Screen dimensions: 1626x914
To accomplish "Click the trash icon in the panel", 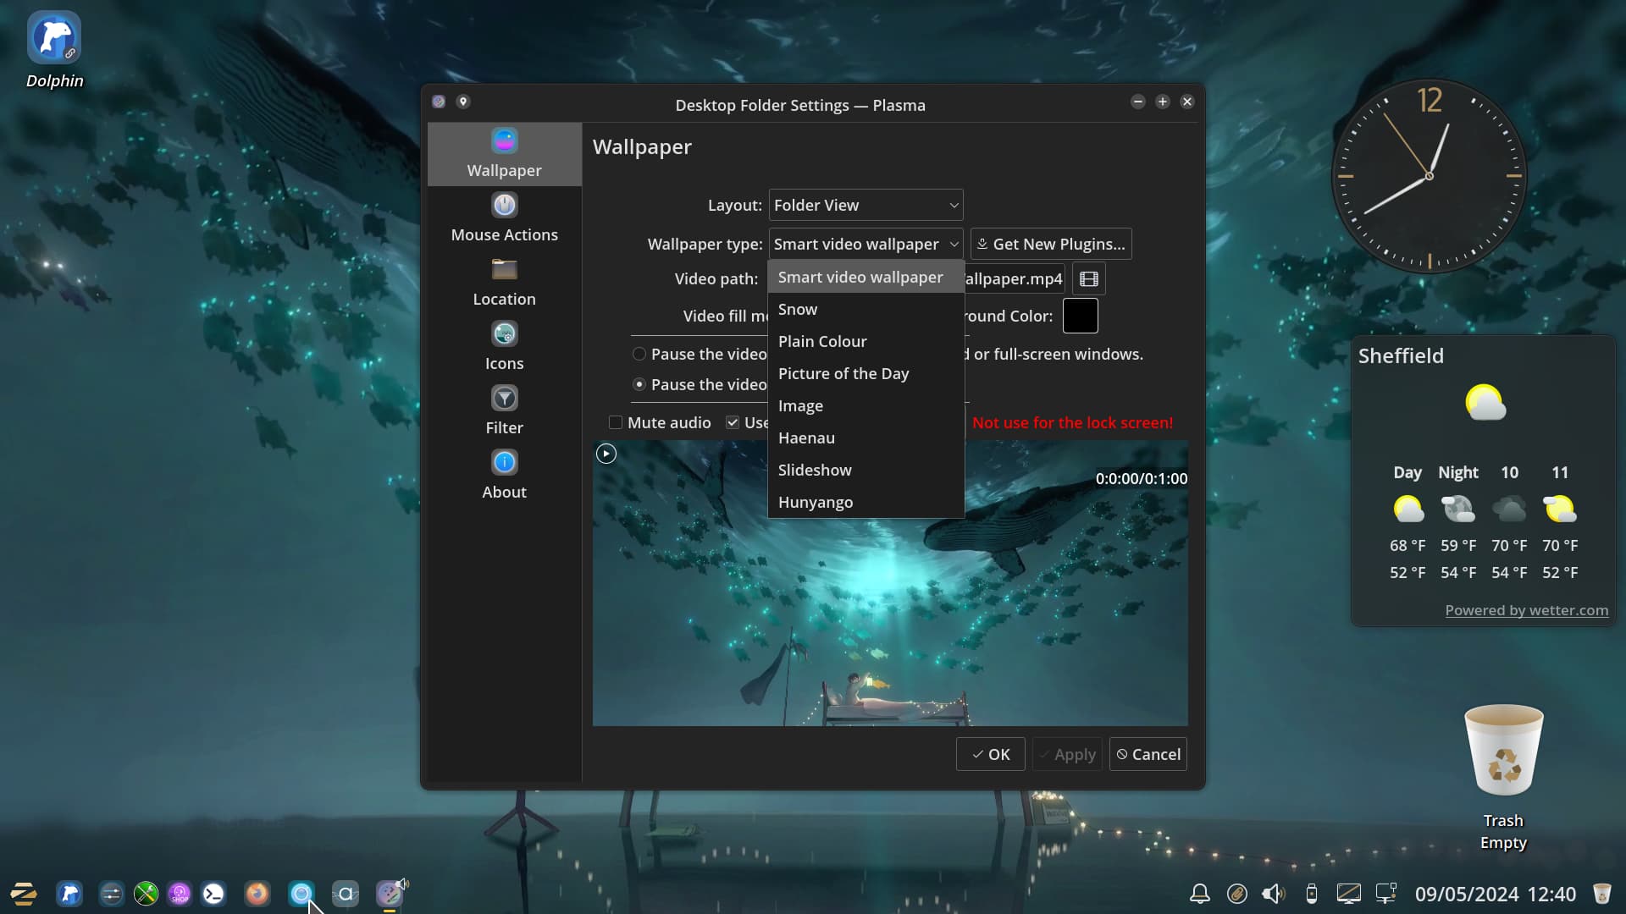I will pyautogui.click(x=1601, y=894).
